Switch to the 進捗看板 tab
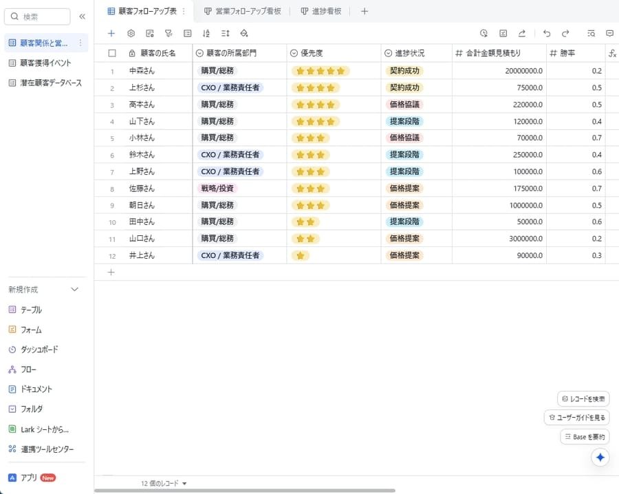 [321, 11]
